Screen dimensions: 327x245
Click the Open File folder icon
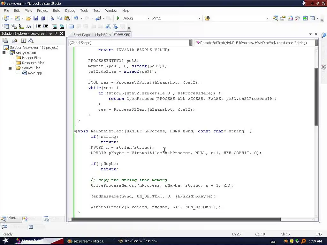tap(28, 18)
